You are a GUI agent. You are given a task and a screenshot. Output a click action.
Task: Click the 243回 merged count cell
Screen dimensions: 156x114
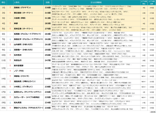tap(48, 68)
